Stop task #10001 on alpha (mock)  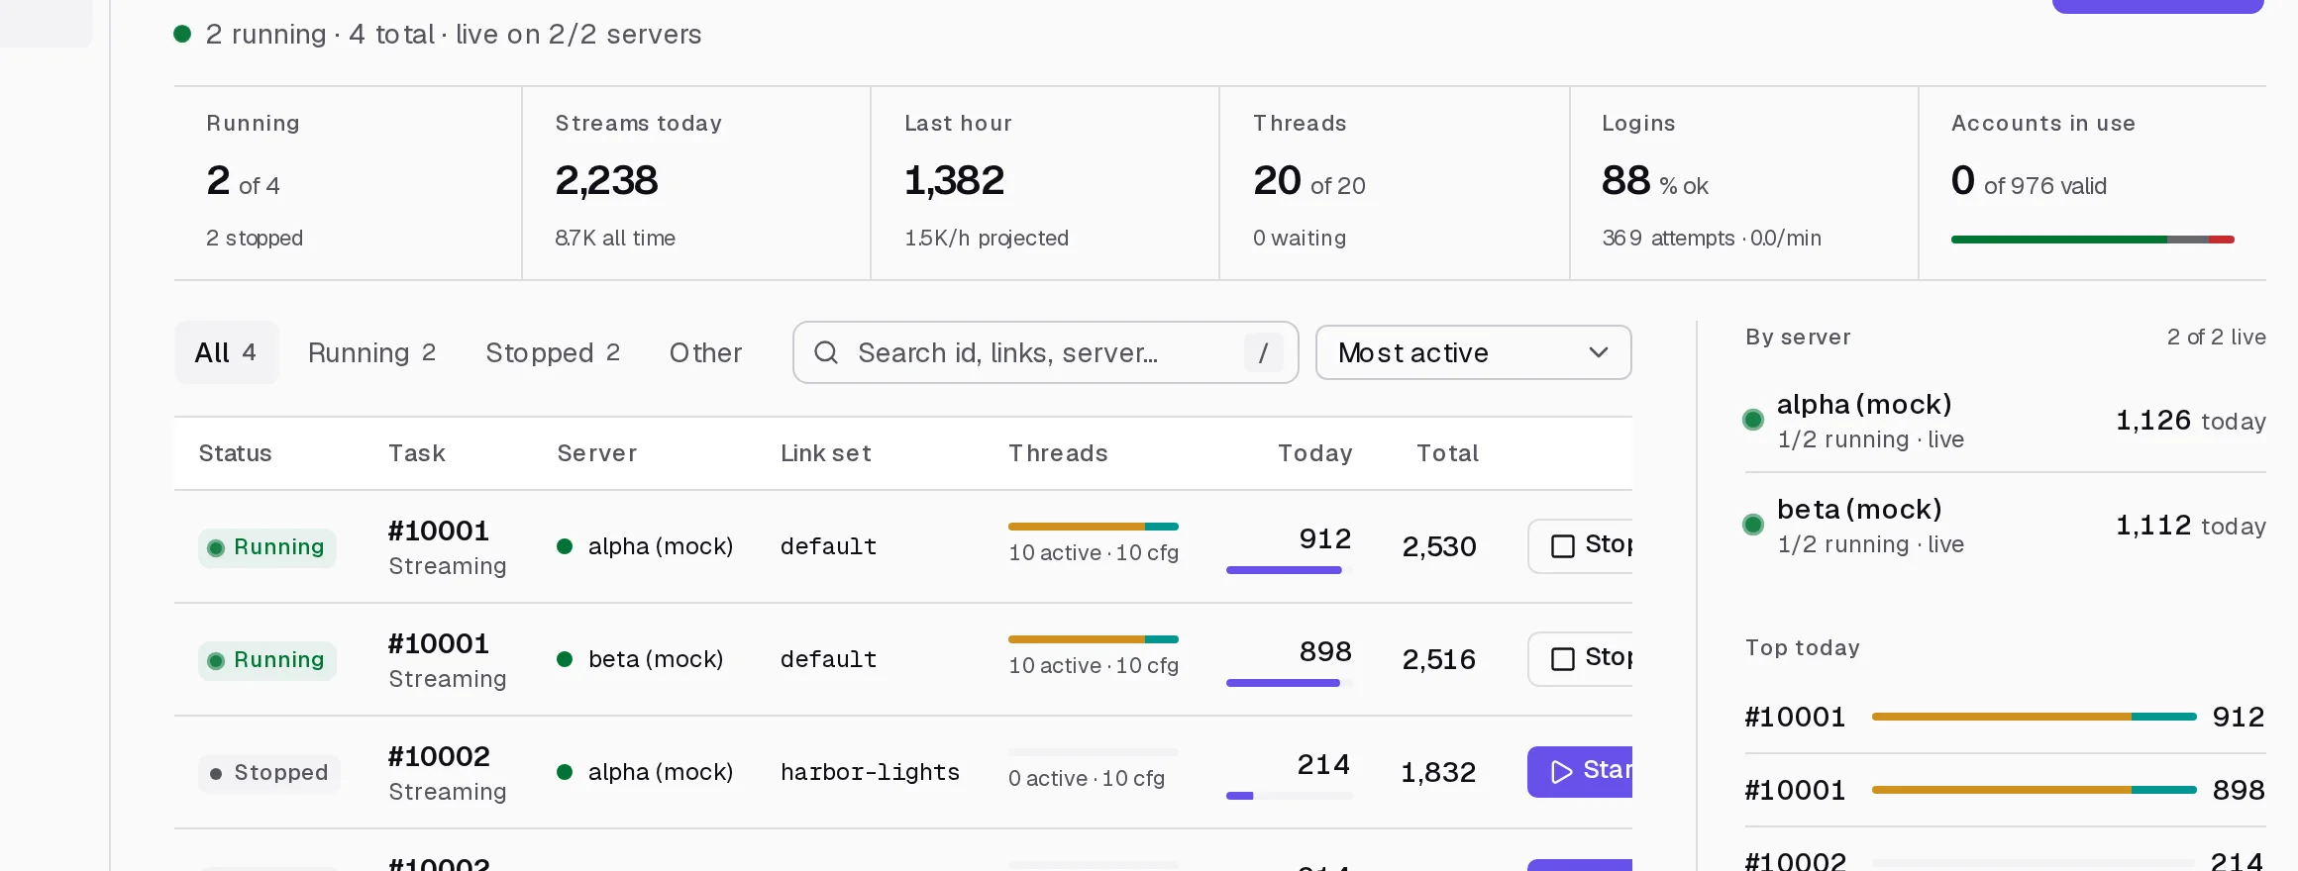1580,545
